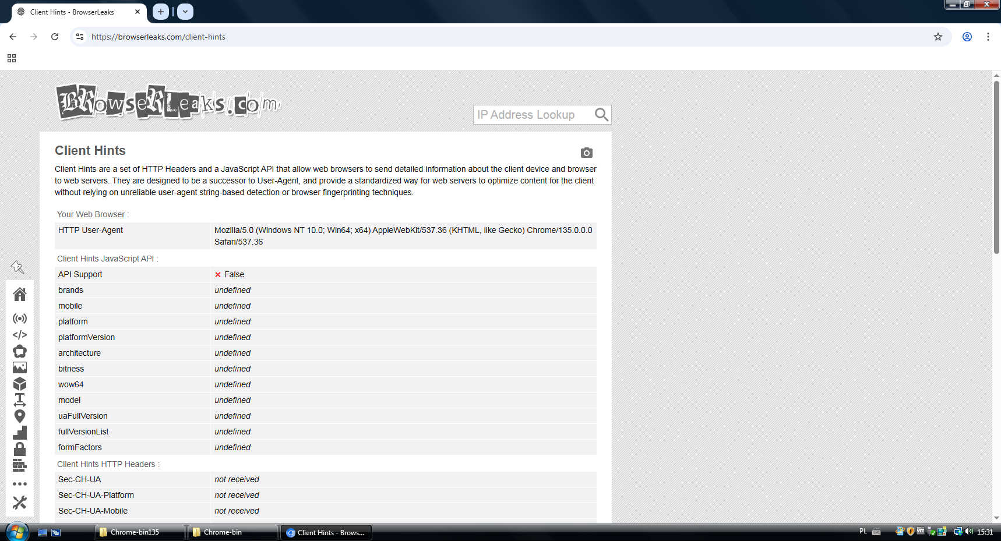Open the Fonts text-width icon in sidebar
Viewport: 1001px width, 541px height.
20,400
